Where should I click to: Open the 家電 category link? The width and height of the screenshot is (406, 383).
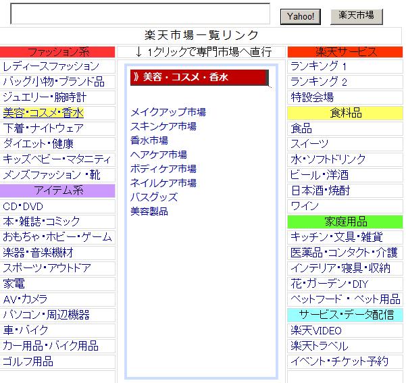14,284
